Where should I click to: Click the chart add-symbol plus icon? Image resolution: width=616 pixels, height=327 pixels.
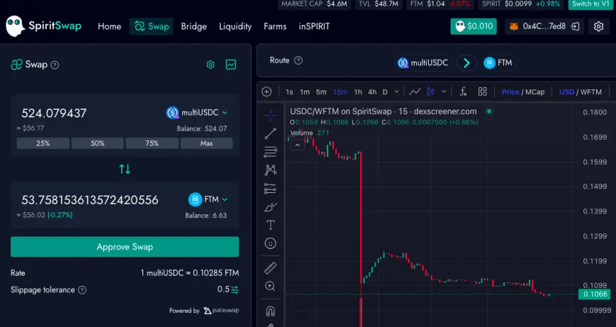[267, 92]
